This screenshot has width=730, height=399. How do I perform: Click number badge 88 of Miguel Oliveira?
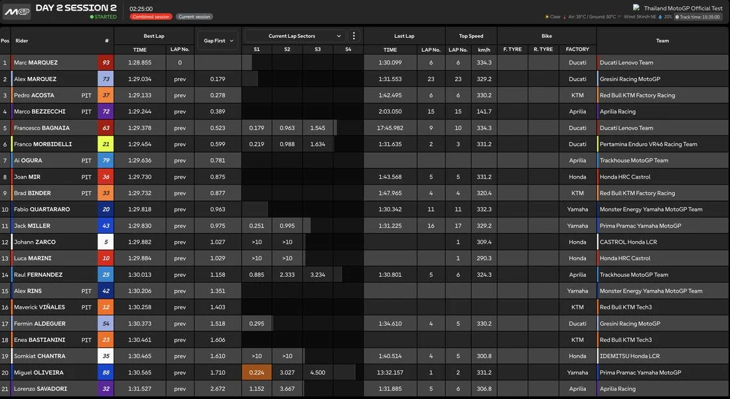click(x=106, y=372)
